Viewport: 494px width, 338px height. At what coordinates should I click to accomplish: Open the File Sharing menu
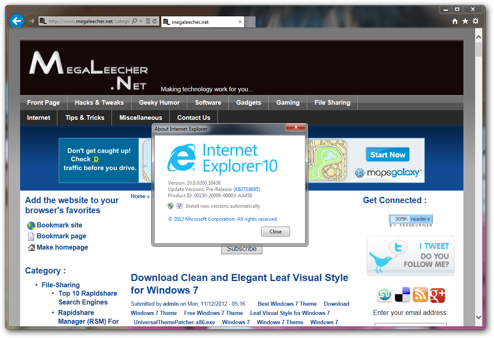point(332,102)
